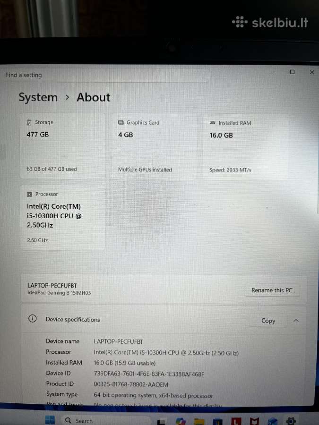Open the Windows Start menu
This screenshot has width=319, height=425.
point(50,420)
